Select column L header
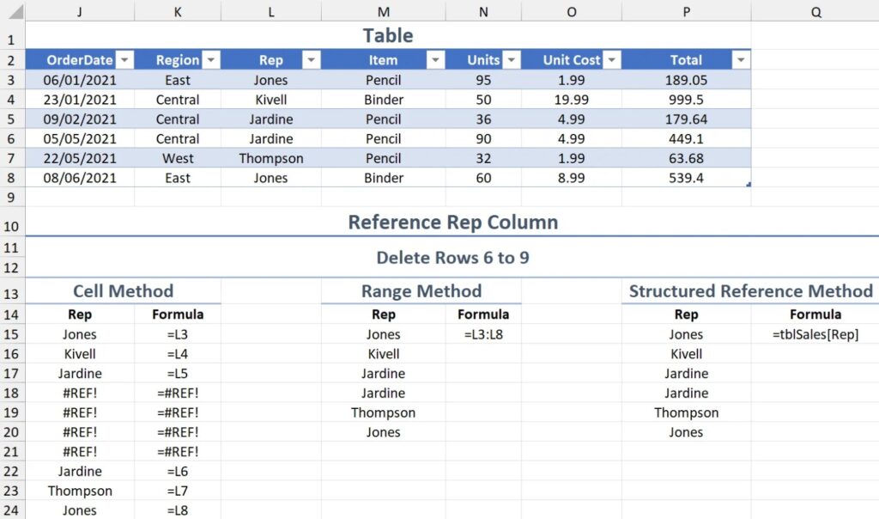The image size is (879, 519). tap(271, 11)
